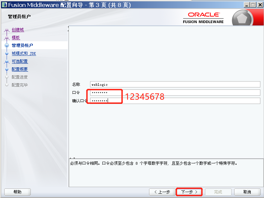The width and height of the screenshot is (264, 198).
Task: Click the sidebar splitter collapse arrow
Action: (68, 29)
